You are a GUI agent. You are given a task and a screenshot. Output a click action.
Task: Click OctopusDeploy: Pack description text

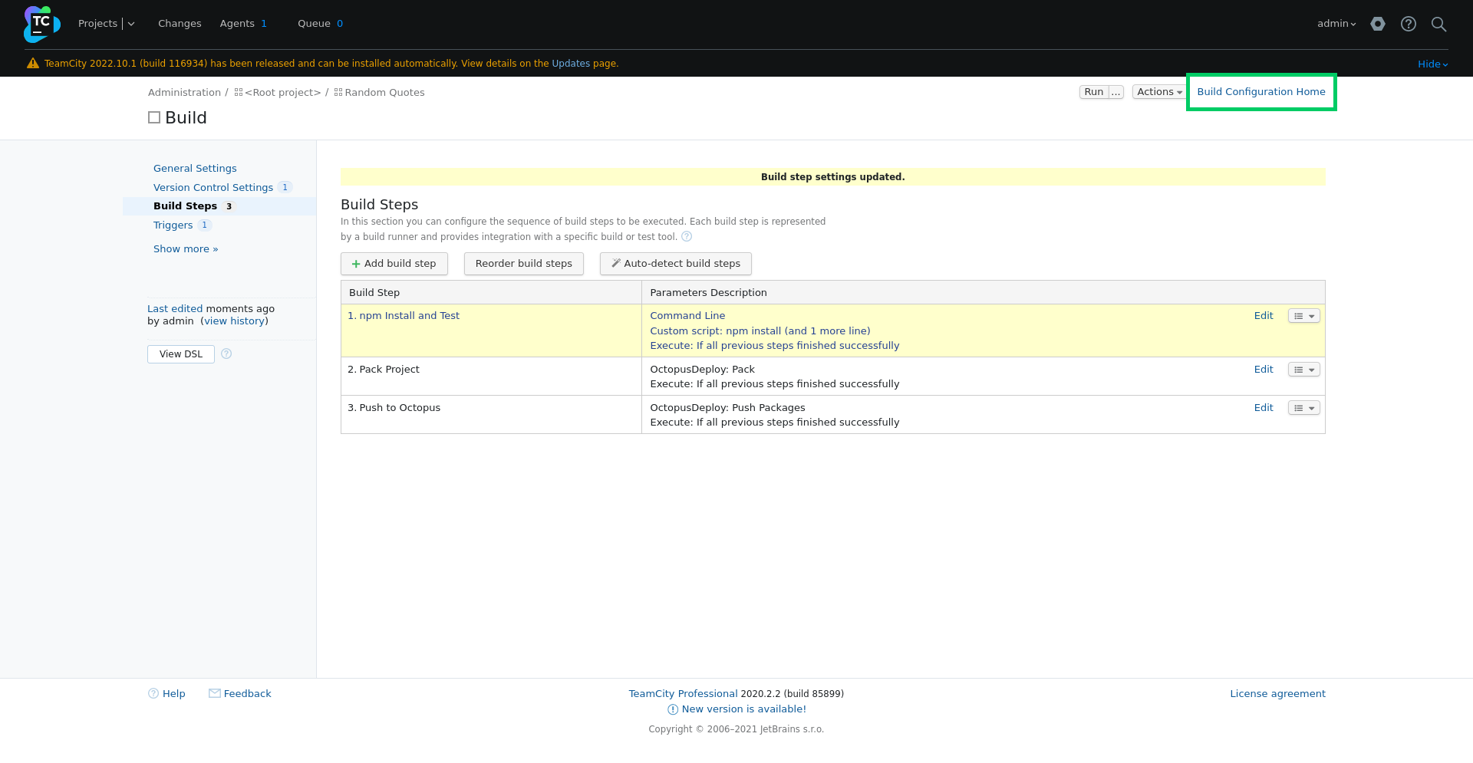(x=702, y=370)
